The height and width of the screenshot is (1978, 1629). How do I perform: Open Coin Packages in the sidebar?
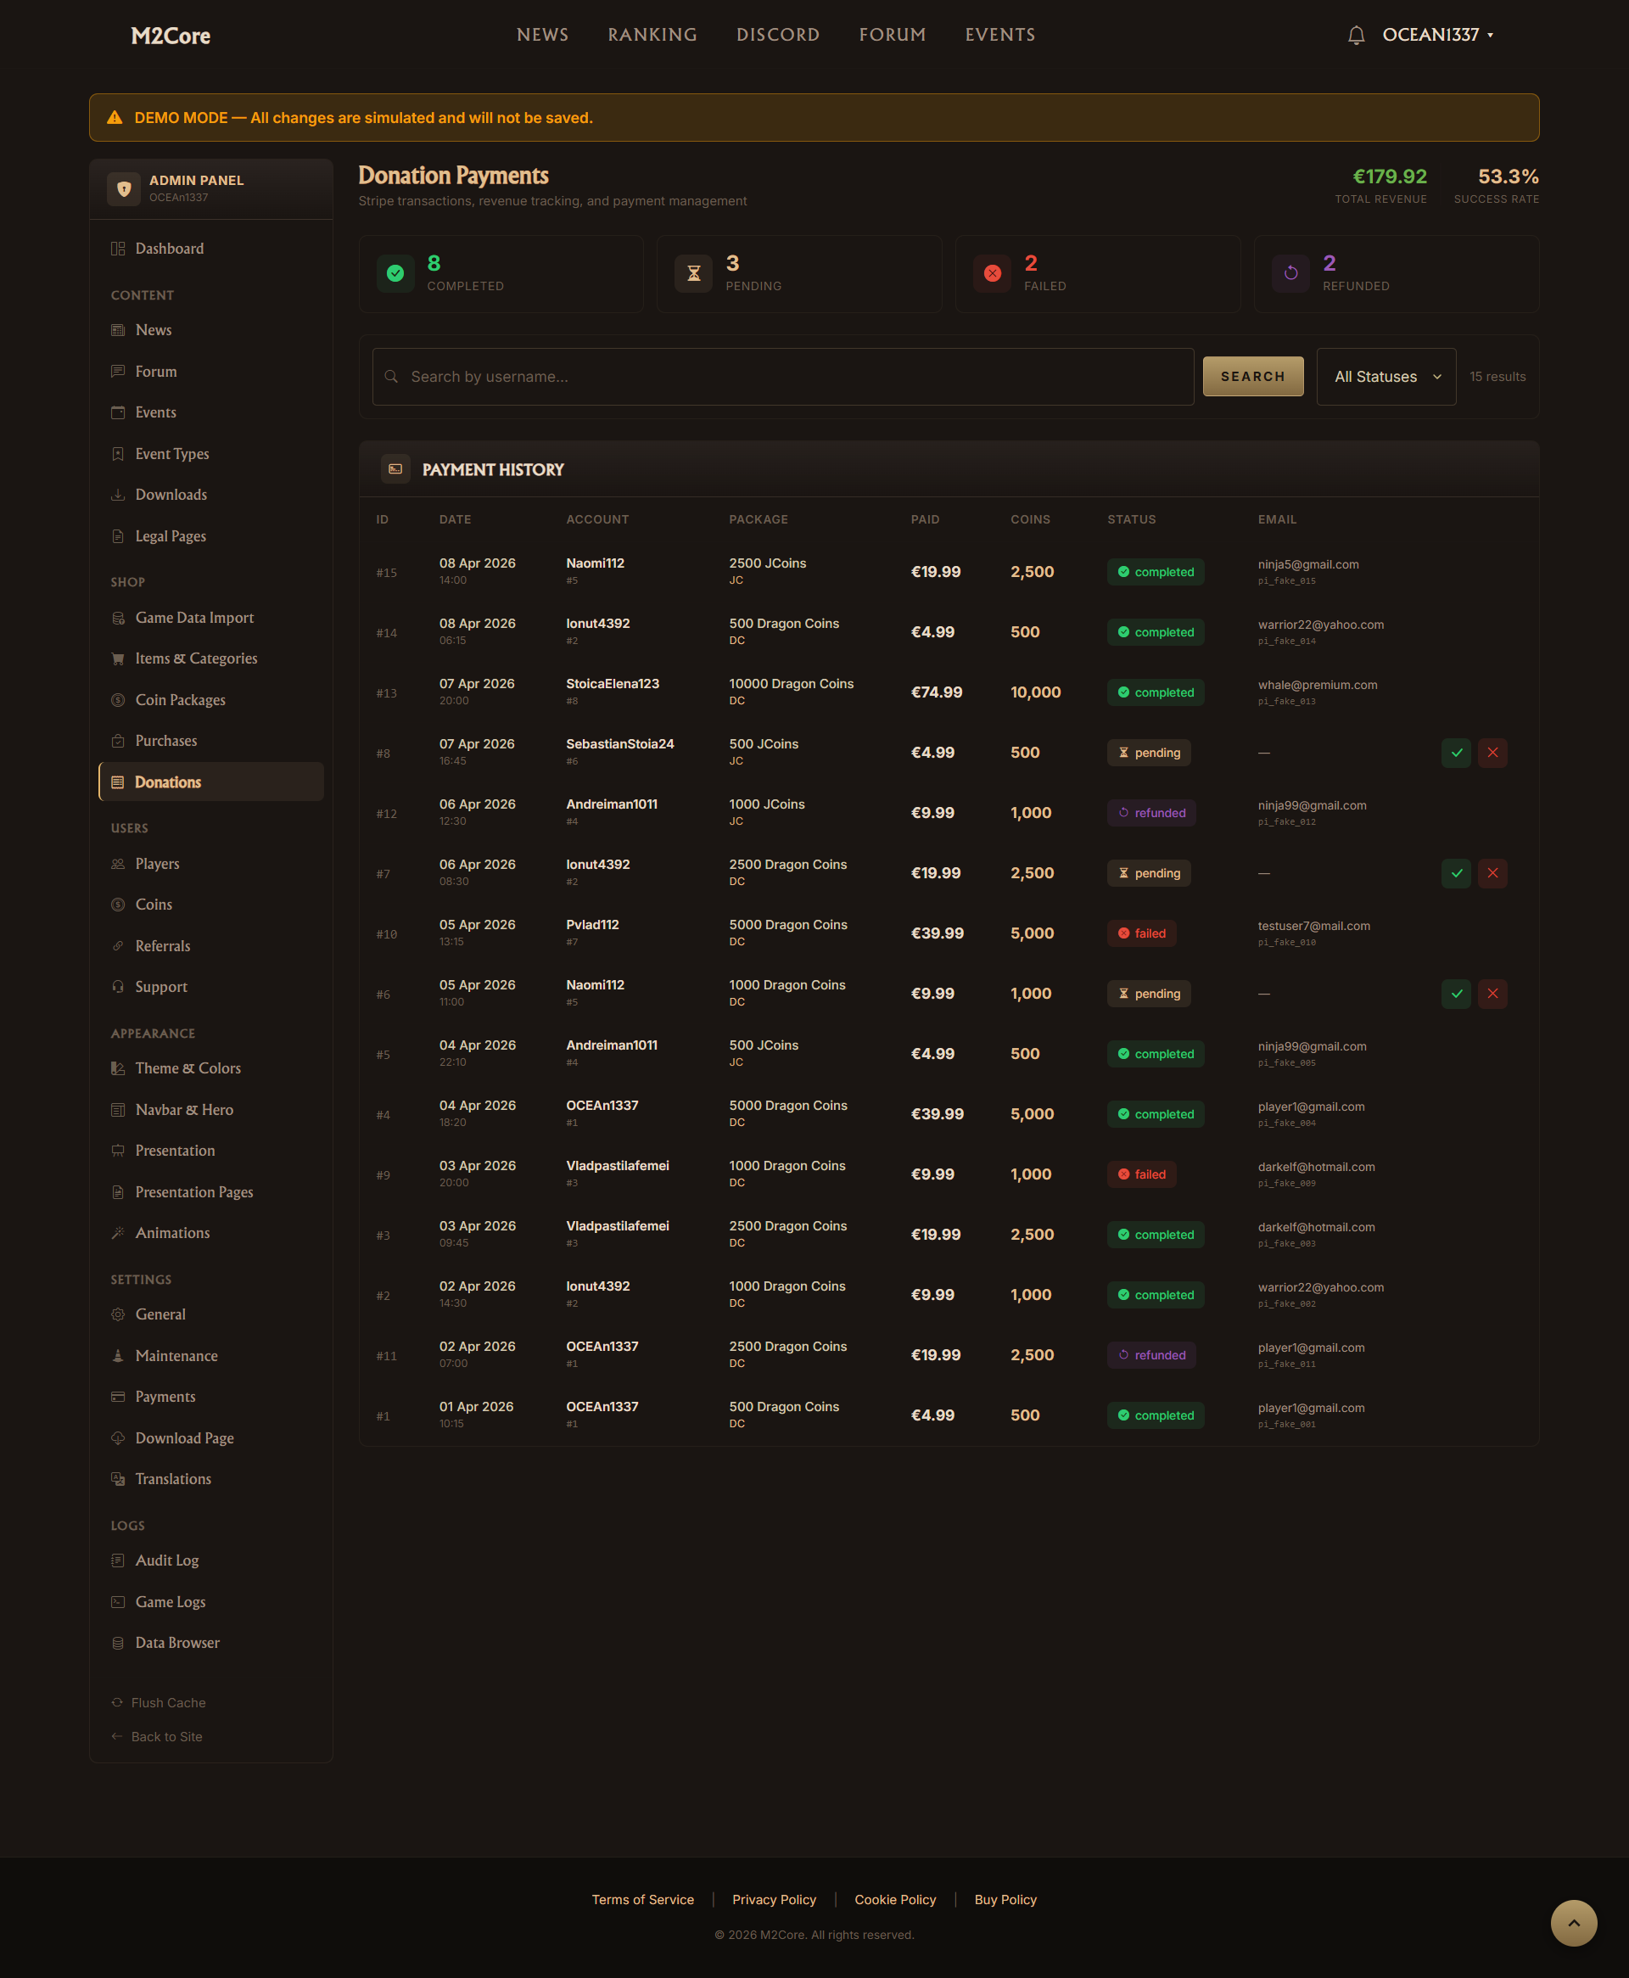[180, 700]
